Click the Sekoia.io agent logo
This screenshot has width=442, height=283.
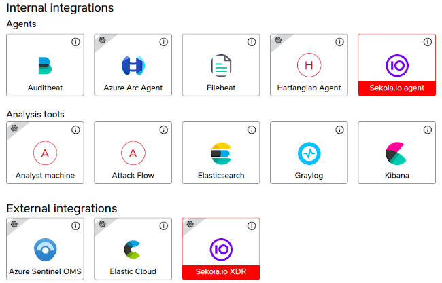pos(396,65)
